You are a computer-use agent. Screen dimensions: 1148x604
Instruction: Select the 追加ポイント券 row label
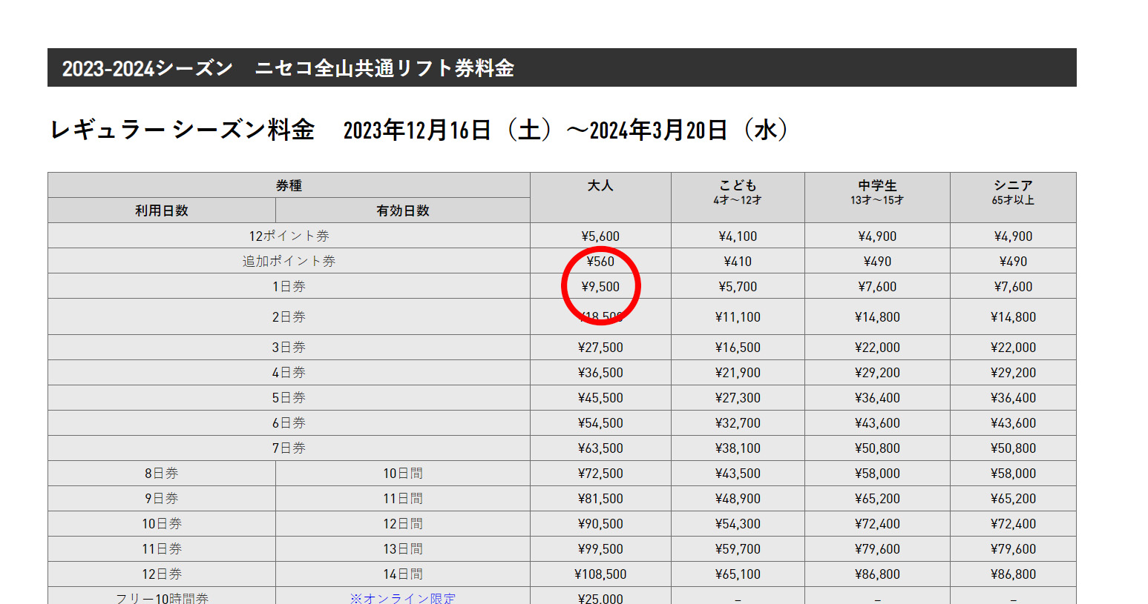(289, 261)
